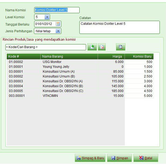Click the Tanggal Berlaku date field
Screen dimensions: 166x166
coord(45,24)
